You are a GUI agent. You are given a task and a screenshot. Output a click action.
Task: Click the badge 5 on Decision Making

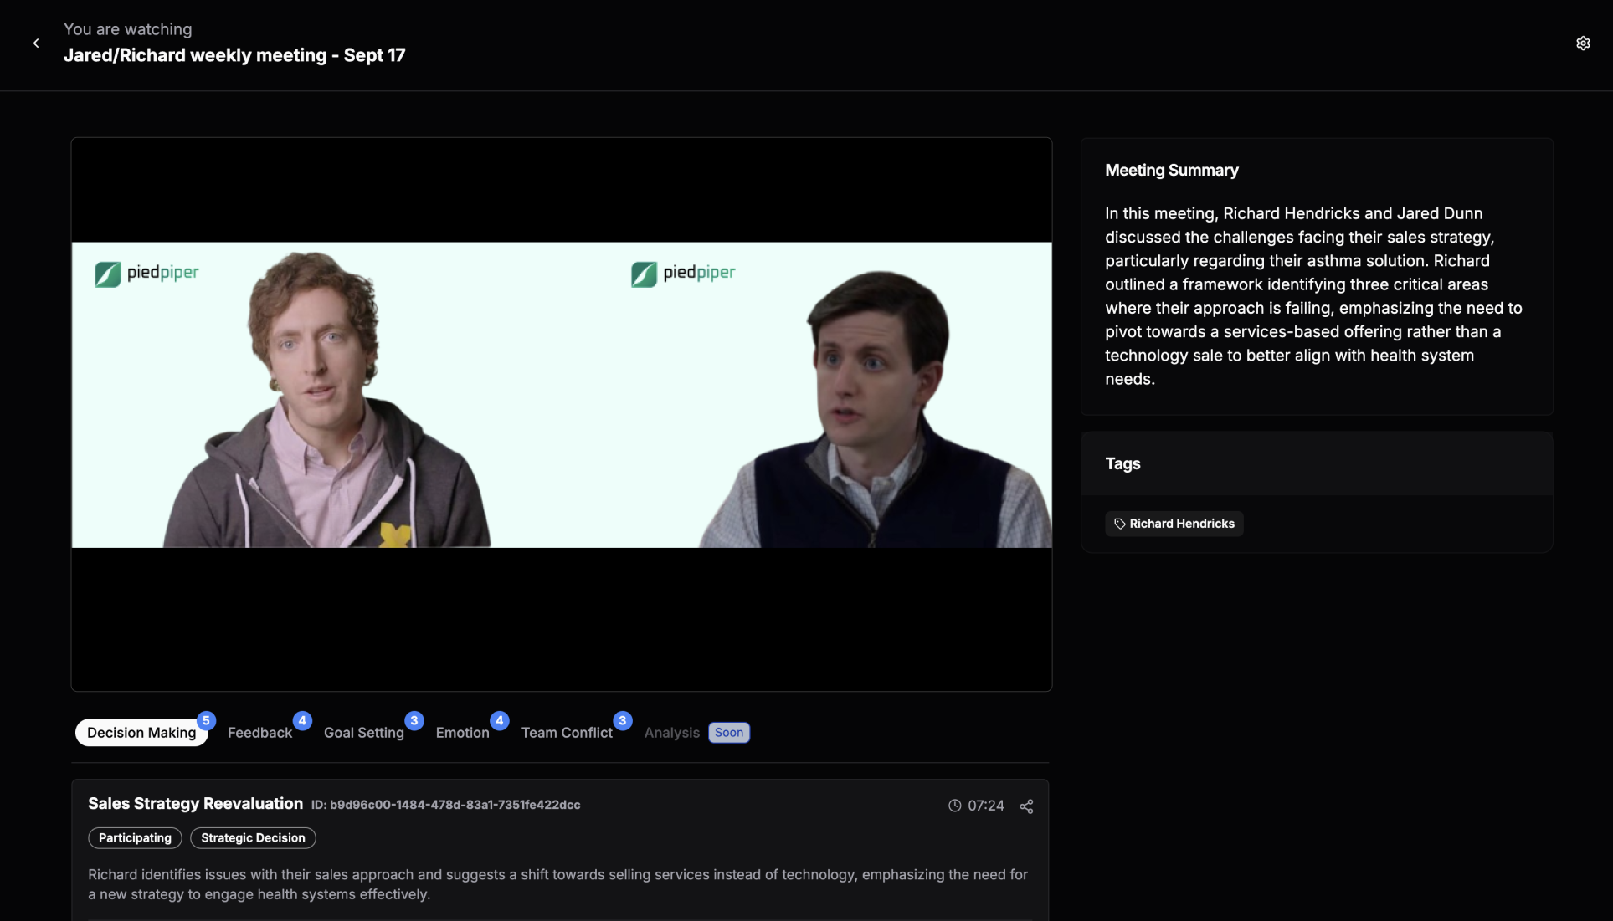pos(206,720)
